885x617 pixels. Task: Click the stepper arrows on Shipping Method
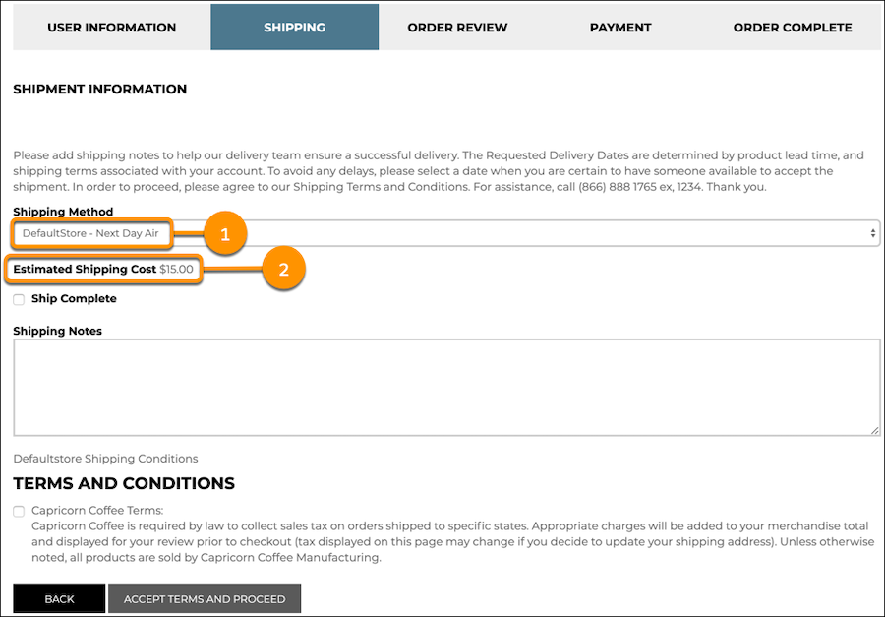click(x=871, y=232)
